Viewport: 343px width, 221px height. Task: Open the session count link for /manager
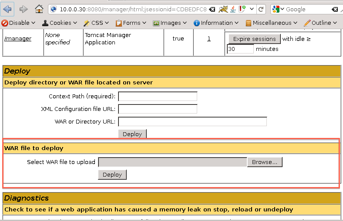click(x=209, y=39)
